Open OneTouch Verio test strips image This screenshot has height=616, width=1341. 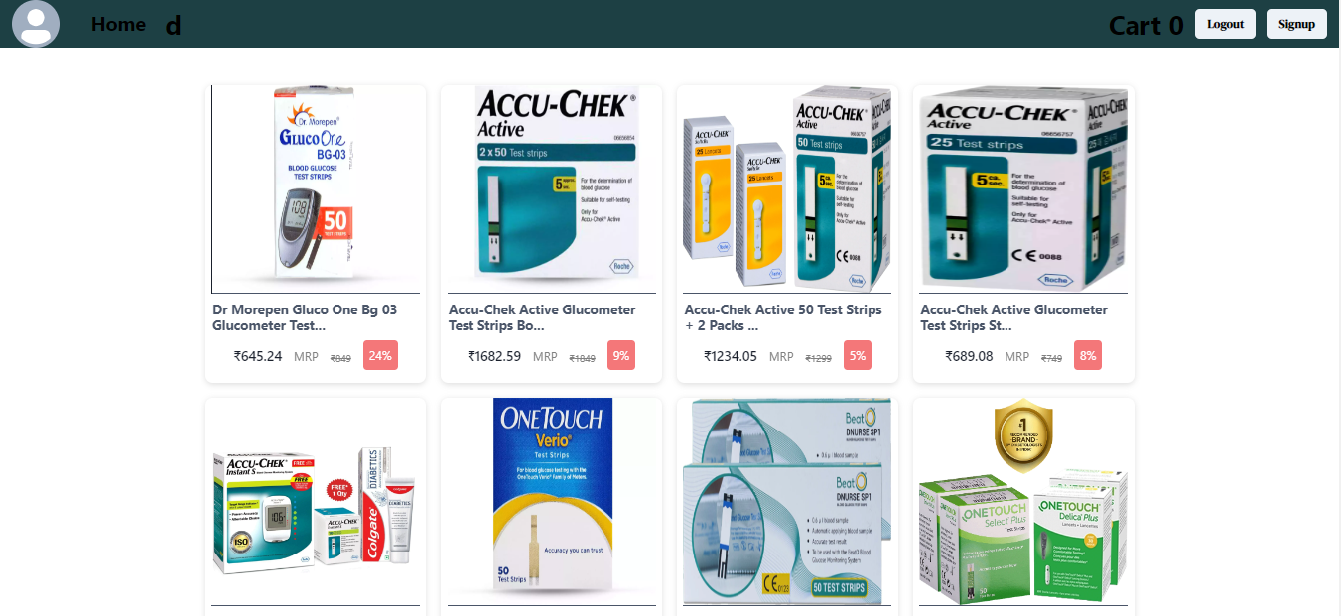pos(552,502)
